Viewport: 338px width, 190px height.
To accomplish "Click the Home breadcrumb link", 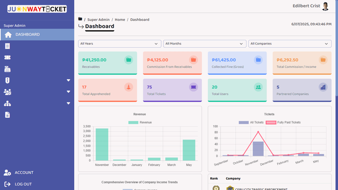I will pyautogui.click(x=120, y=20).
